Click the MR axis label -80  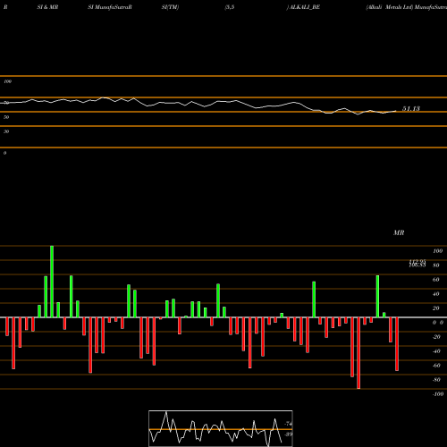[436, 380]
